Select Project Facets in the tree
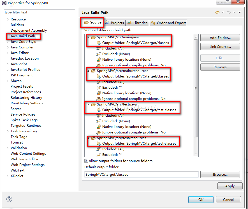This screenshot has width=248, height=209. (x=22, y=86)
